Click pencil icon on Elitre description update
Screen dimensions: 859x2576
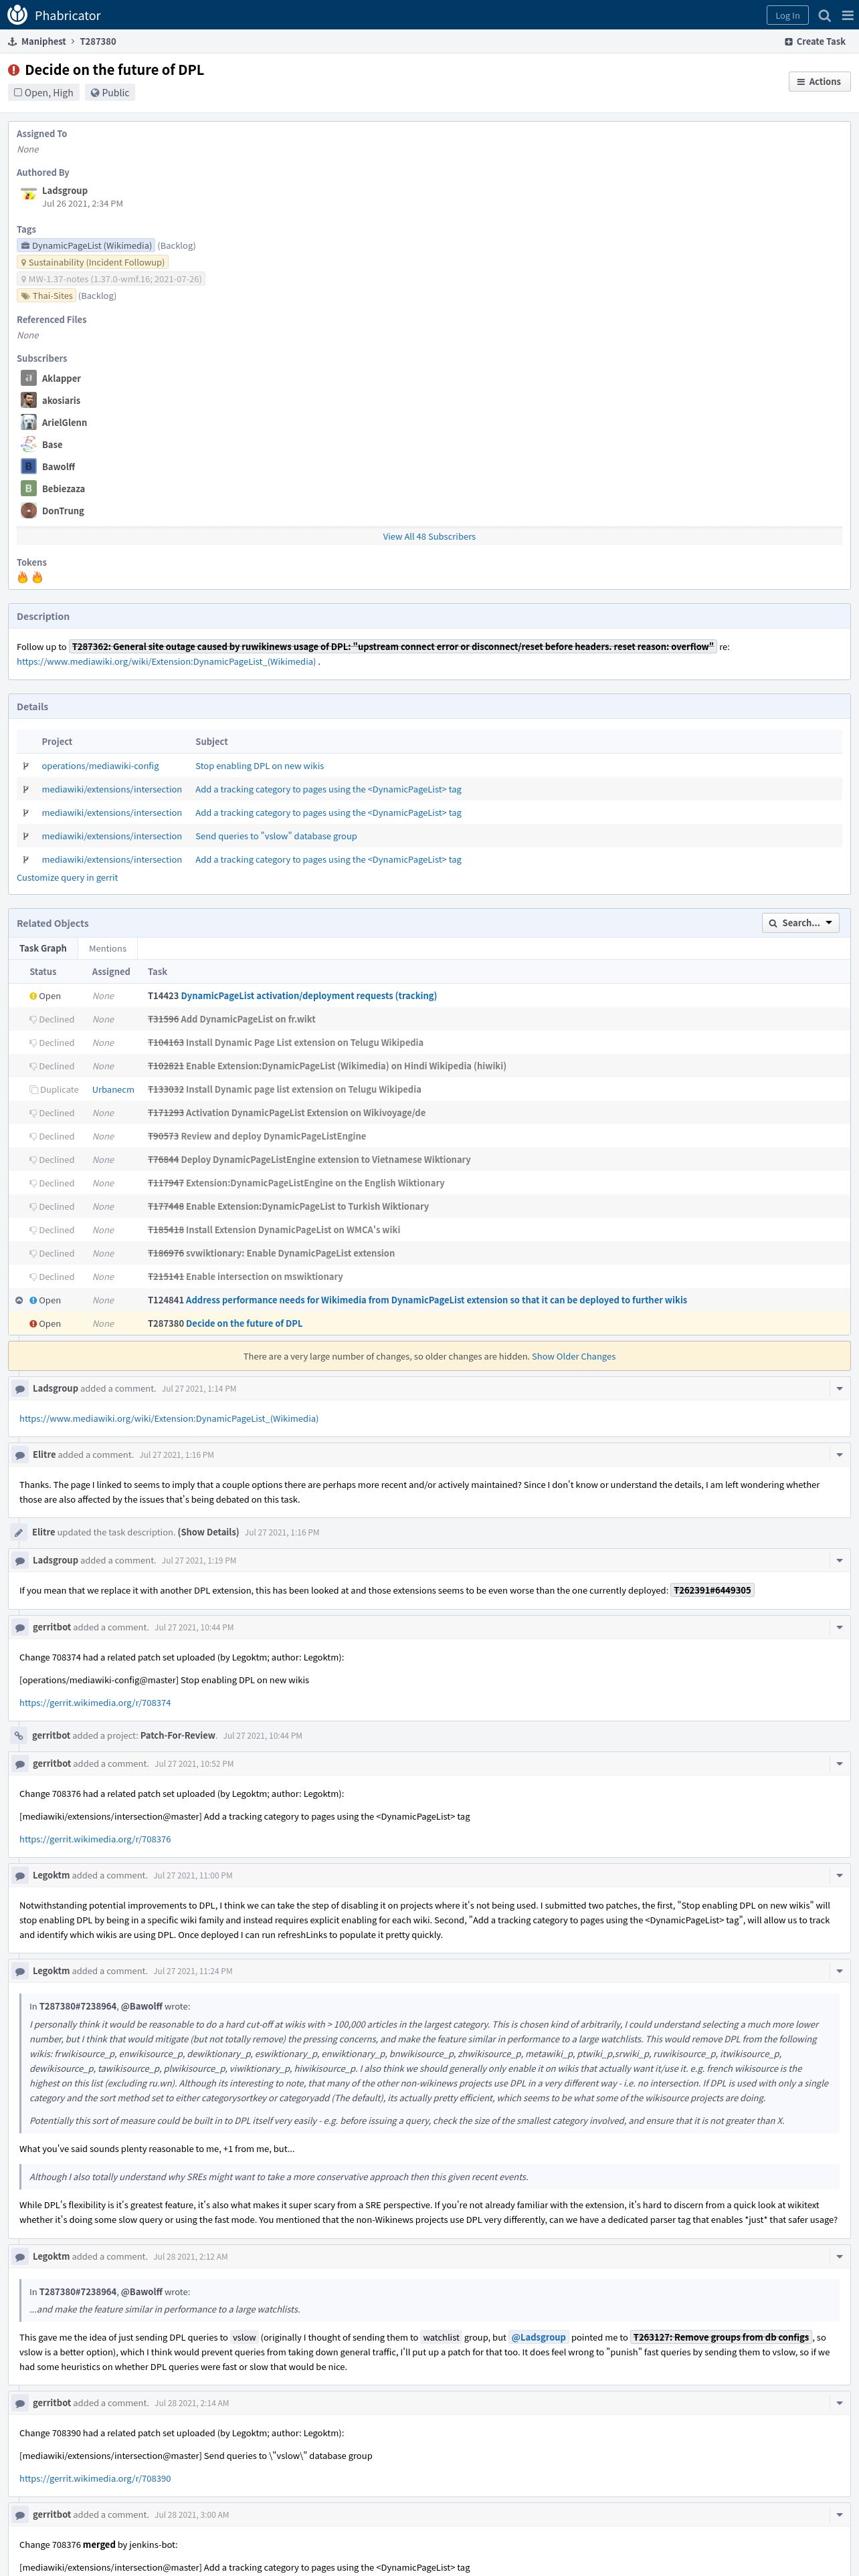pyautogui.click(x=19, y=1532)
